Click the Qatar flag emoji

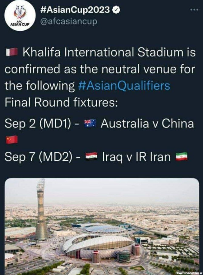coord(11,53)
